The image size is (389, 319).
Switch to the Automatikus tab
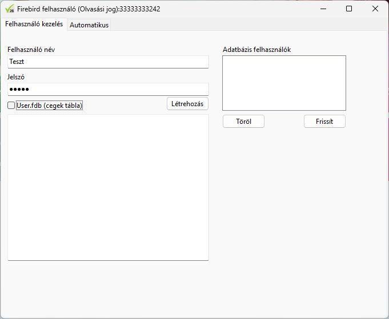point(89,25)
